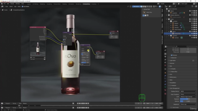Image resolution: width=198 pixels, height=111 pixels.
Task: Open the Look dropdown
Action: 188,97
